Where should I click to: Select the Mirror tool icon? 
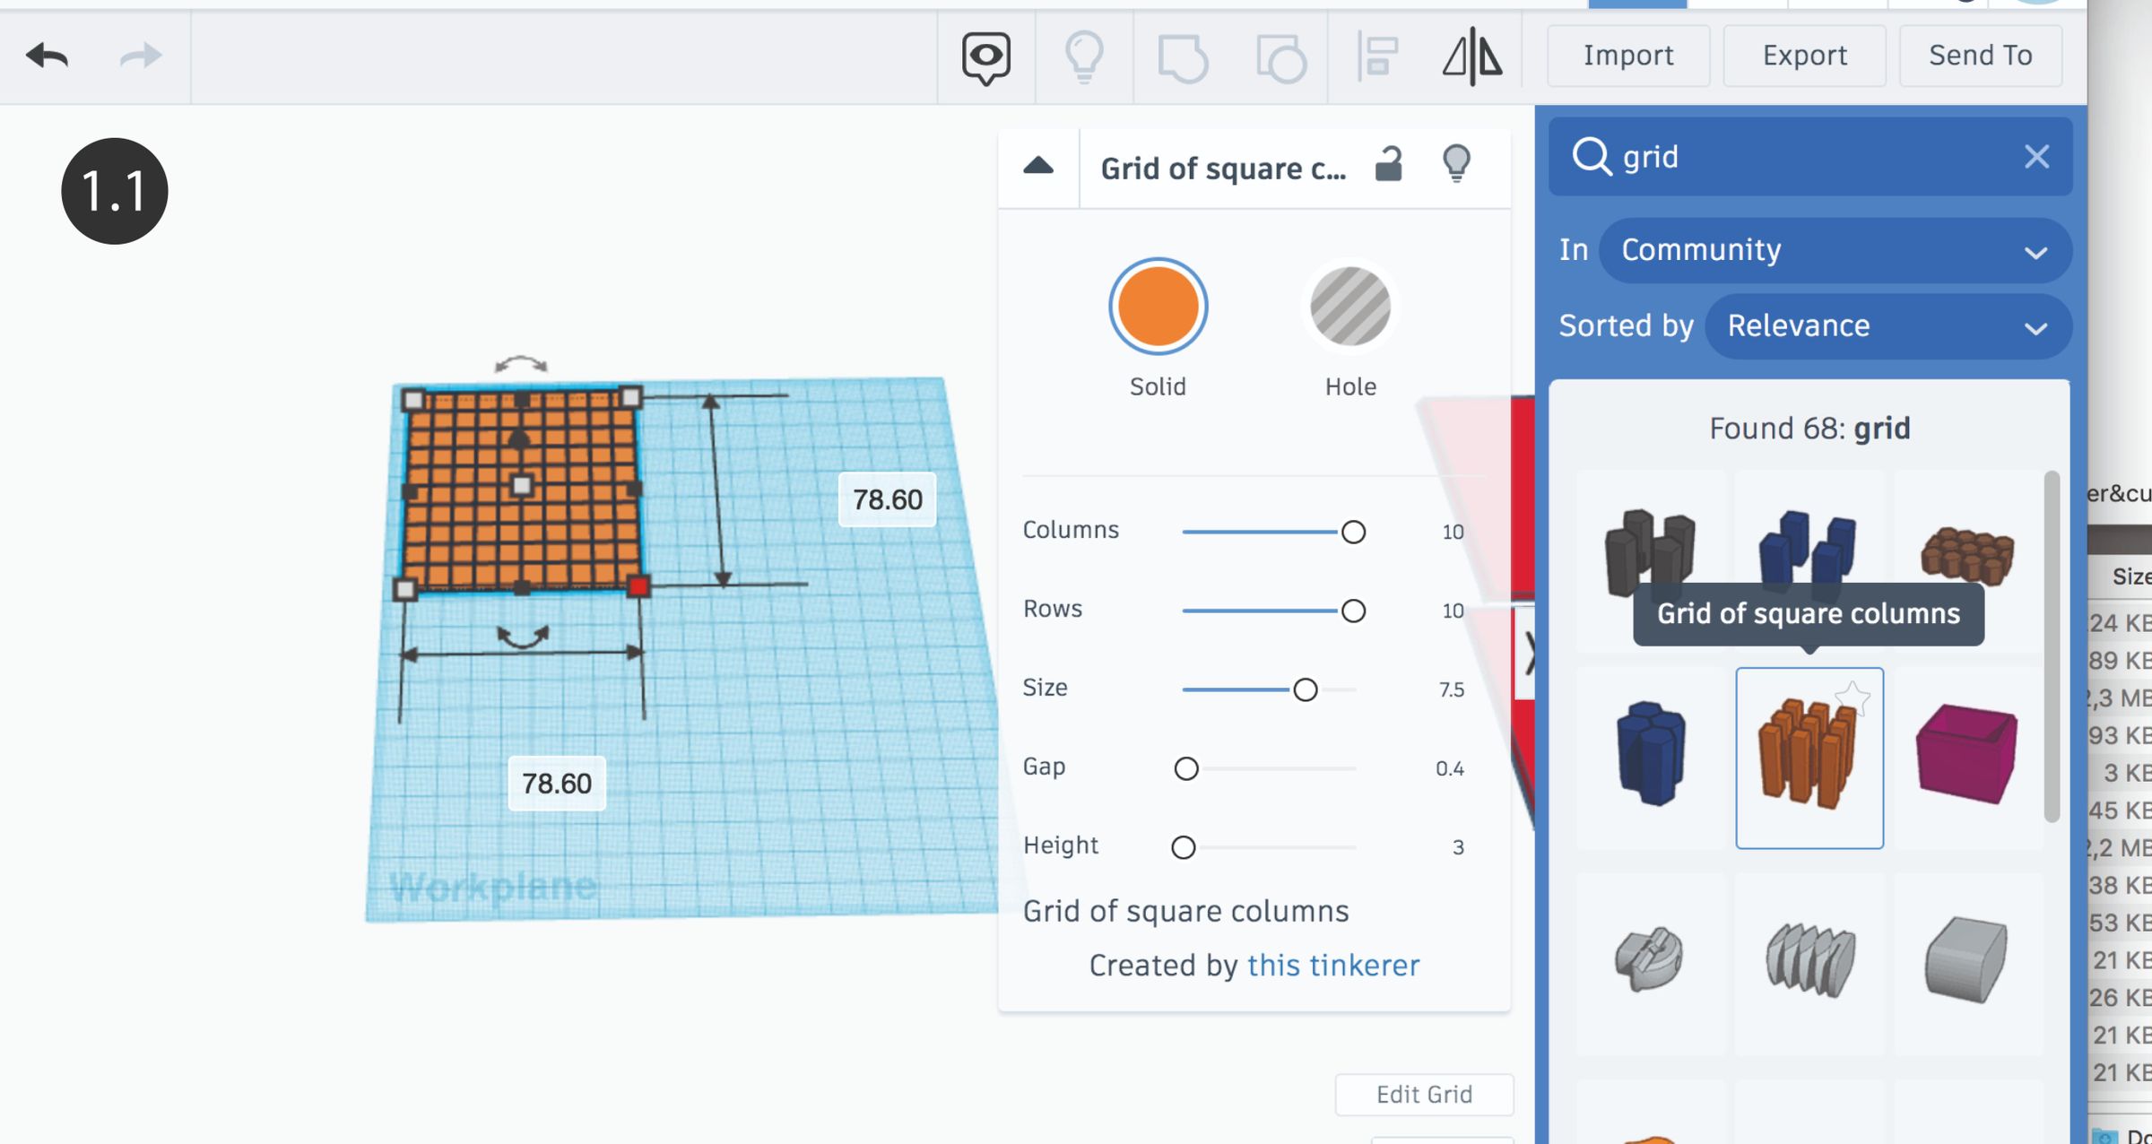pyautogui.click(x=1472, y=56)
